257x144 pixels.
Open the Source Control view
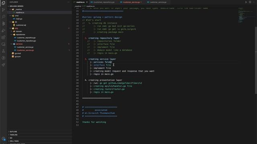(3, 10)
